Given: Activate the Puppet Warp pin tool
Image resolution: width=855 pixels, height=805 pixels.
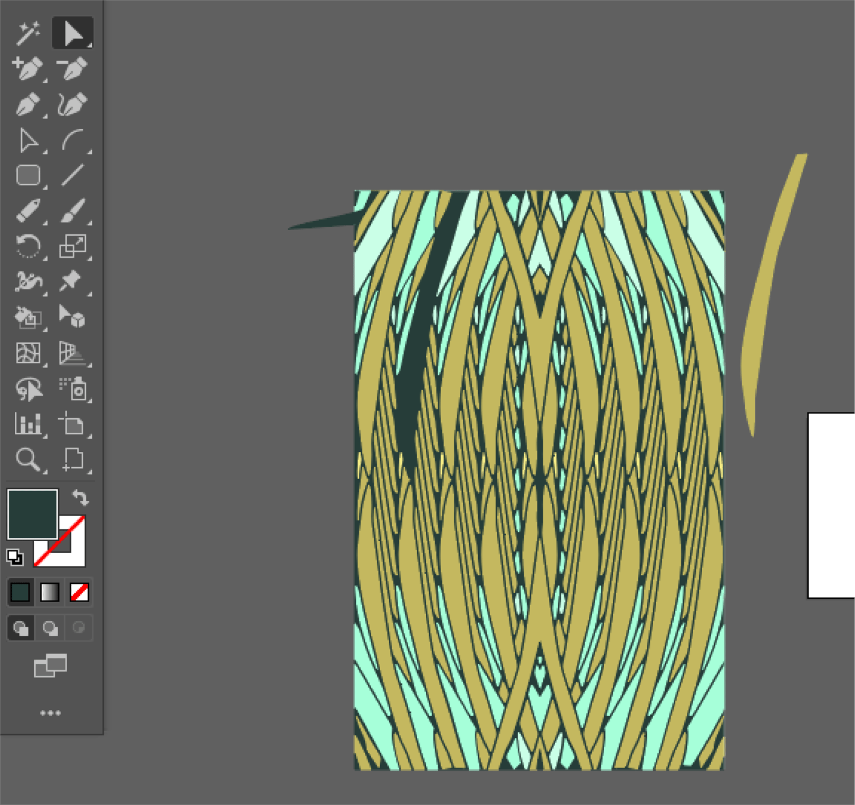Looking at the screenshot, I should click(x=71, y=281).
